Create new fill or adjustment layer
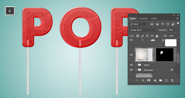Viewport: 185px width, 98px height. click(155, 80)
